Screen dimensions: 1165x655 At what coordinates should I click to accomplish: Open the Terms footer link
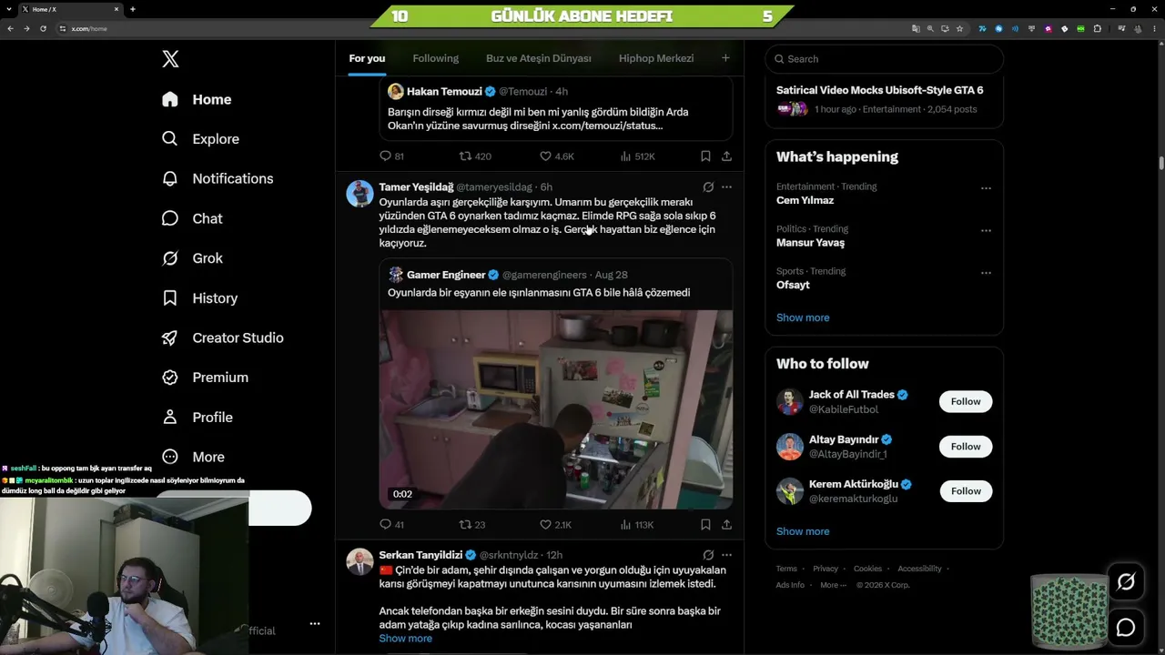(786, 569)
